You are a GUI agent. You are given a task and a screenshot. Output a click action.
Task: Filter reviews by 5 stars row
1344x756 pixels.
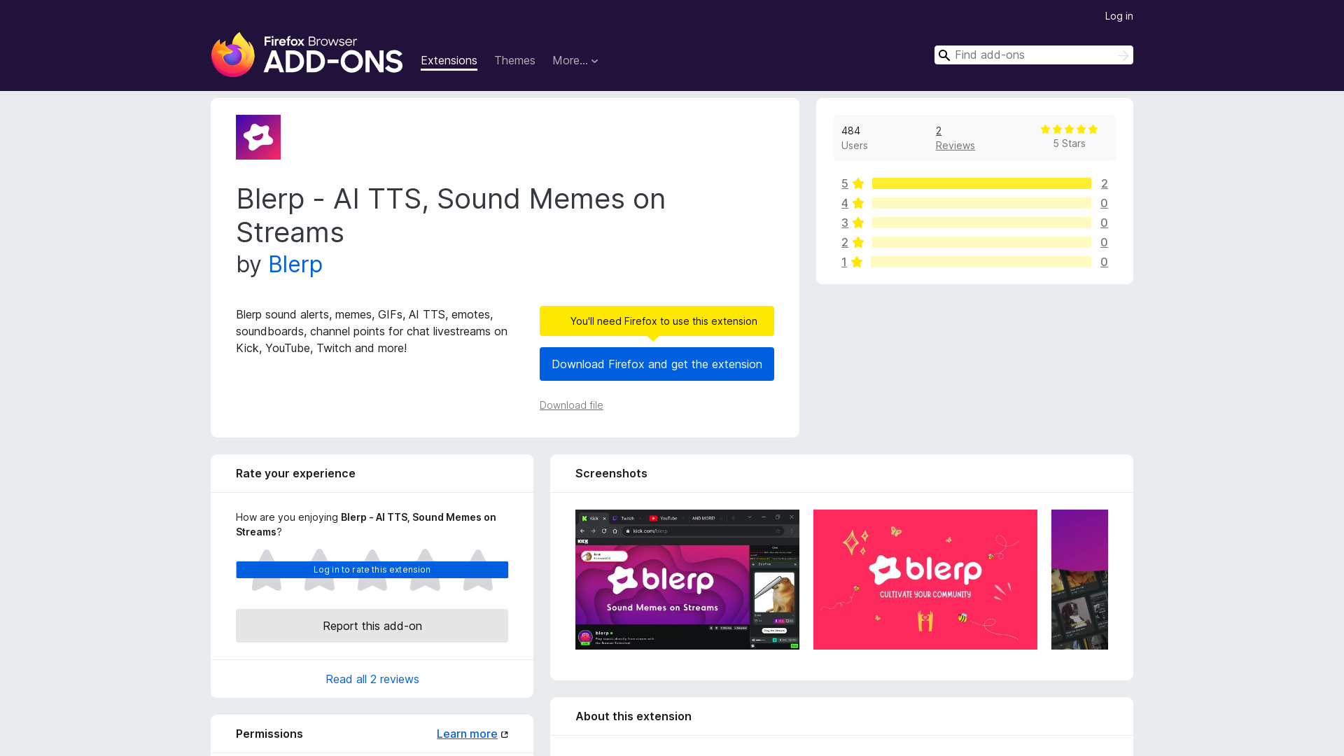tap(974, 183)
